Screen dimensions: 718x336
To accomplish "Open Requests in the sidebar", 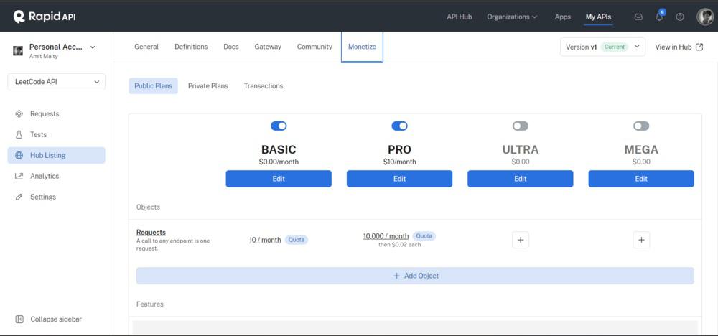I will (56, 113).
